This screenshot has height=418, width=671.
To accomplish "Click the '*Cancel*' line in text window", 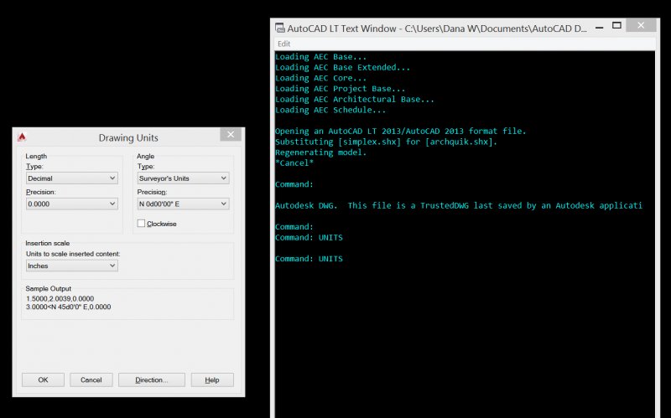I will coord(294,163).
